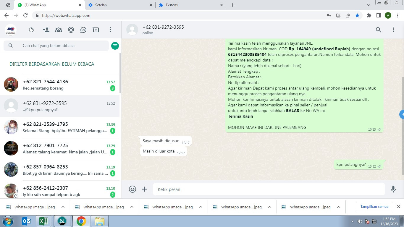Click the install app icon in address bar
This screenshot has height=227, width=404.
(338, 15)
